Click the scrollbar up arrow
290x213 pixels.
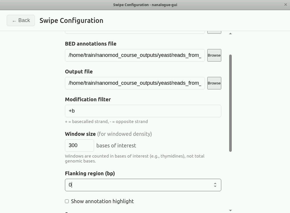[230, 33]
